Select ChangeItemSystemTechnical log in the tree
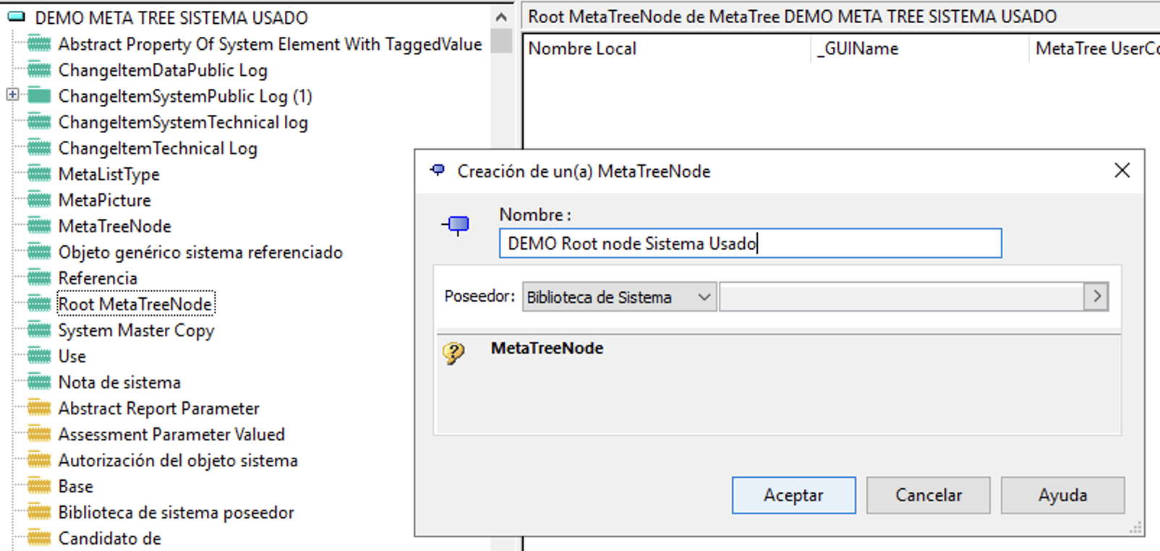 click(x=183, y=122)
